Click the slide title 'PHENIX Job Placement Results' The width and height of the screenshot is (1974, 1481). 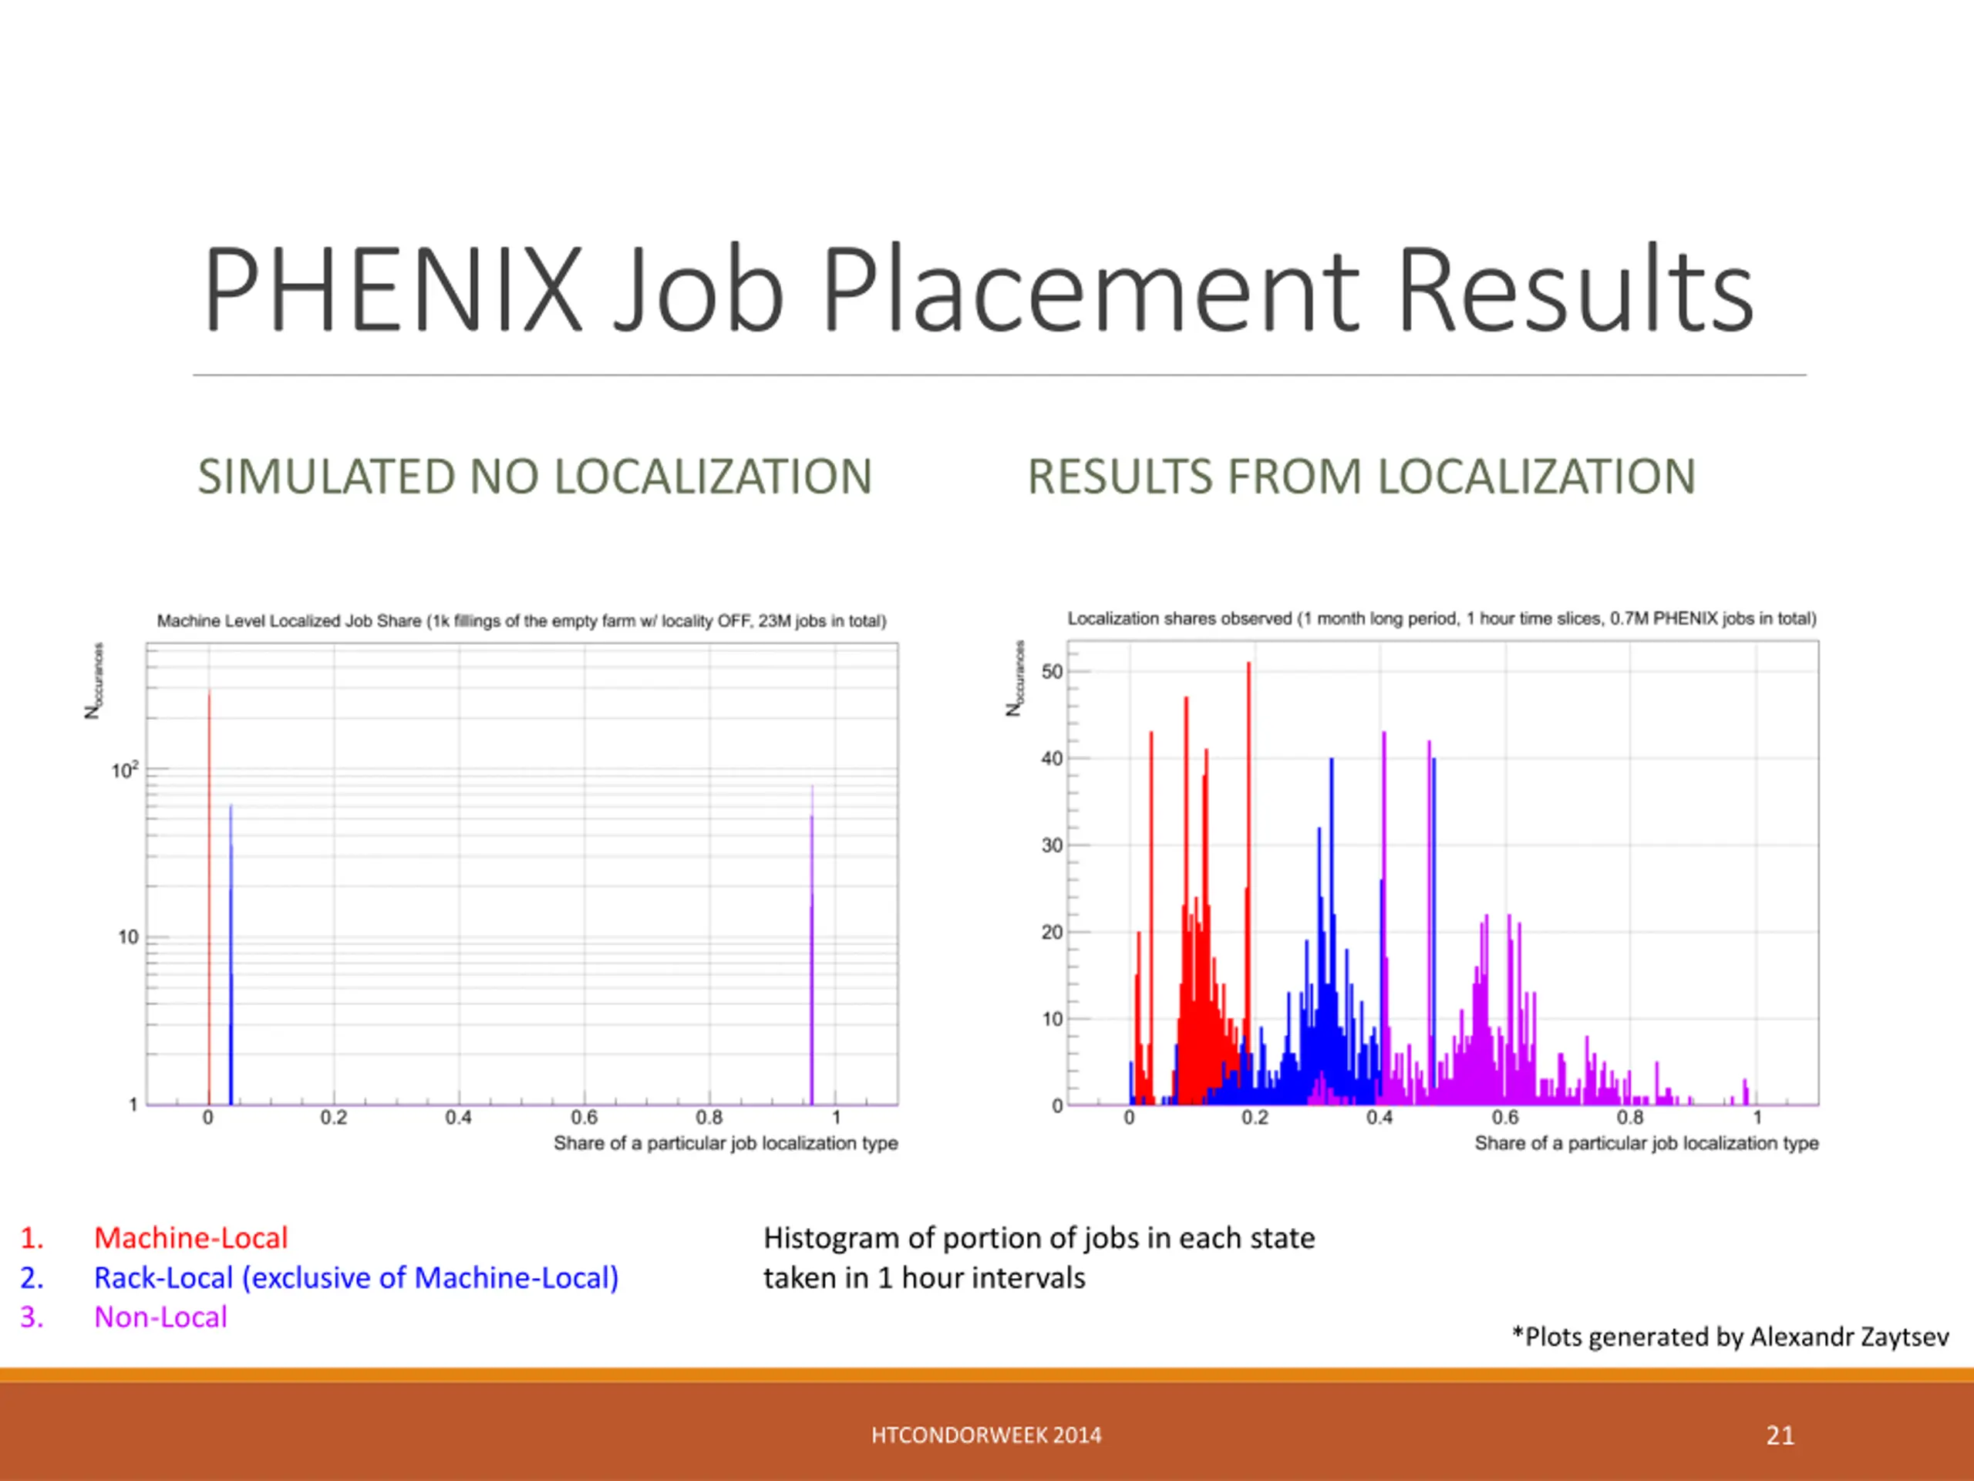pyautogui.click(x=979, y=289)
